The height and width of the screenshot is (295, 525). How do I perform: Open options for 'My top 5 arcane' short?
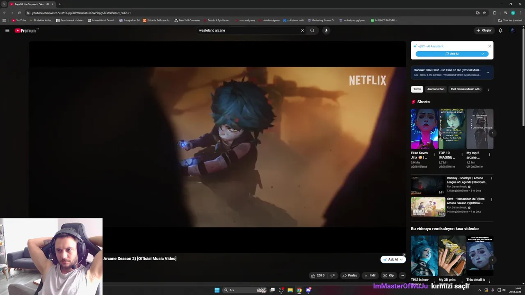pyautogui.click(x=490, y=155)
